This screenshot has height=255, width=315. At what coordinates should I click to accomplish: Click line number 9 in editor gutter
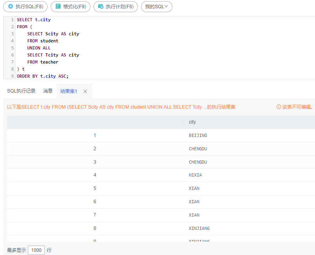13,76
